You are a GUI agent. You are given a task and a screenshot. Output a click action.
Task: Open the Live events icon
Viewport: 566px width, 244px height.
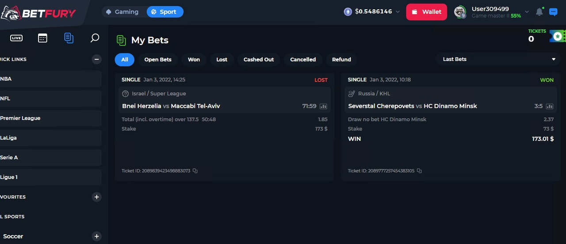pyautogui.click(x=16, y=38)
